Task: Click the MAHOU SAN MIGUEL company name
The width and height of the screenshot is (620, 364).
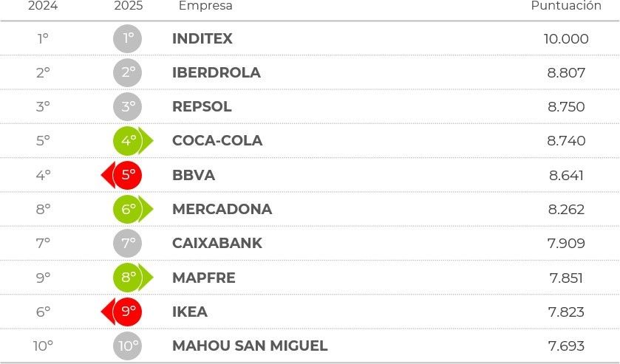Action: (x=250, y=346)
